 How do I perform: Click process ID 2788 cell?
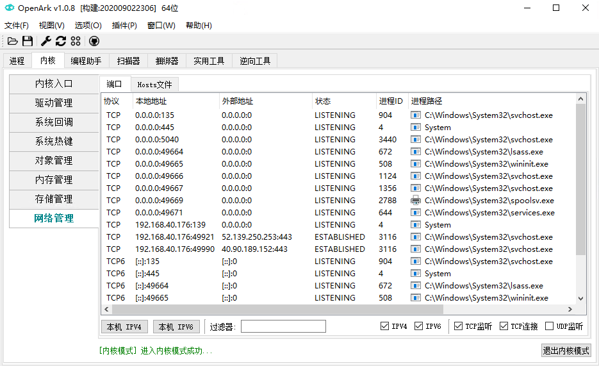click(388, 200)
